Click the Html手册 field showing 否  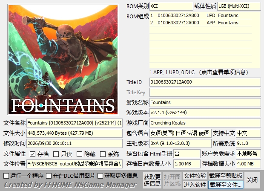coord(187,153)
